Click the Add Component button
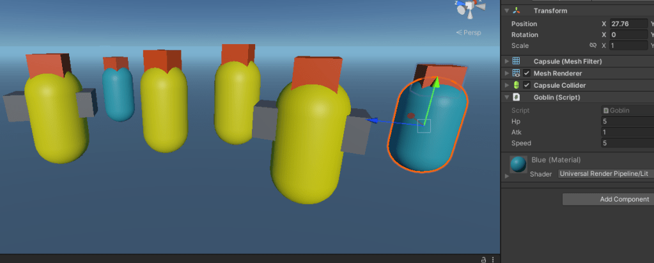 (607, 199)
